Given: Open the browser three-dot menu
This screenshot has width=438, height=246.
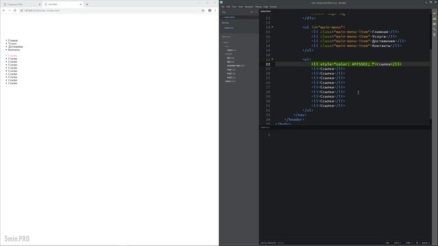Looking at the screenshot, I should [x=215, y=10].
